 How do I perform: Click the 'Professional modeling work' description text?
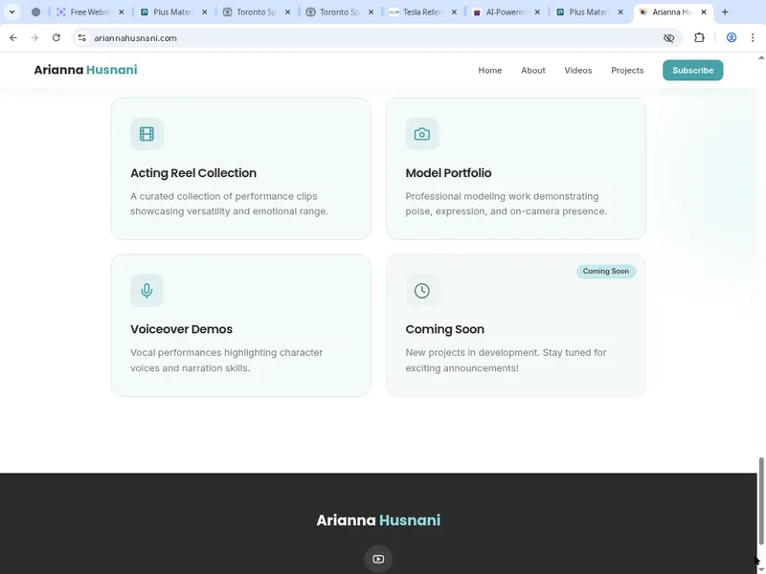[x=507, y=204]
